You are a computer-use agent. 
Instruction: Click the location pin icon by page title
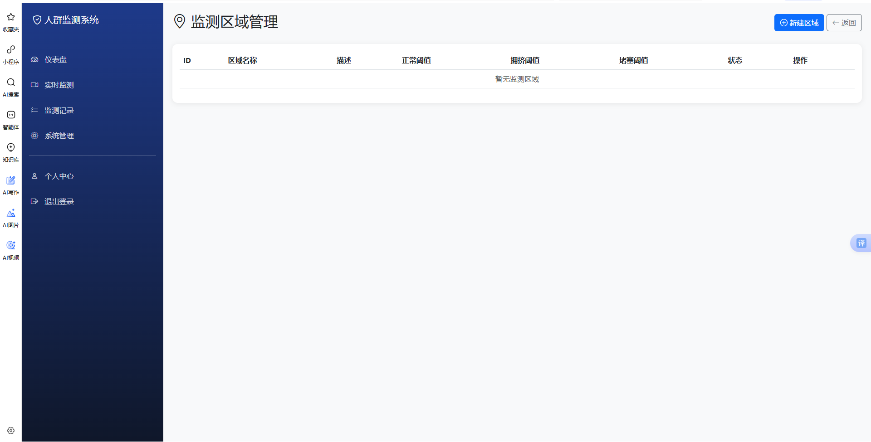[x=180, y=21]
